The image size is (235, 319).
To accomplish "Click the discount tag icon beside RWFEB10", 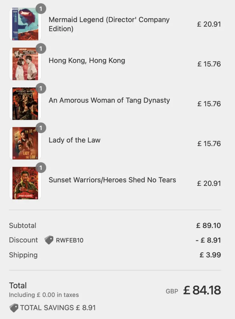I will click(49, 240).
